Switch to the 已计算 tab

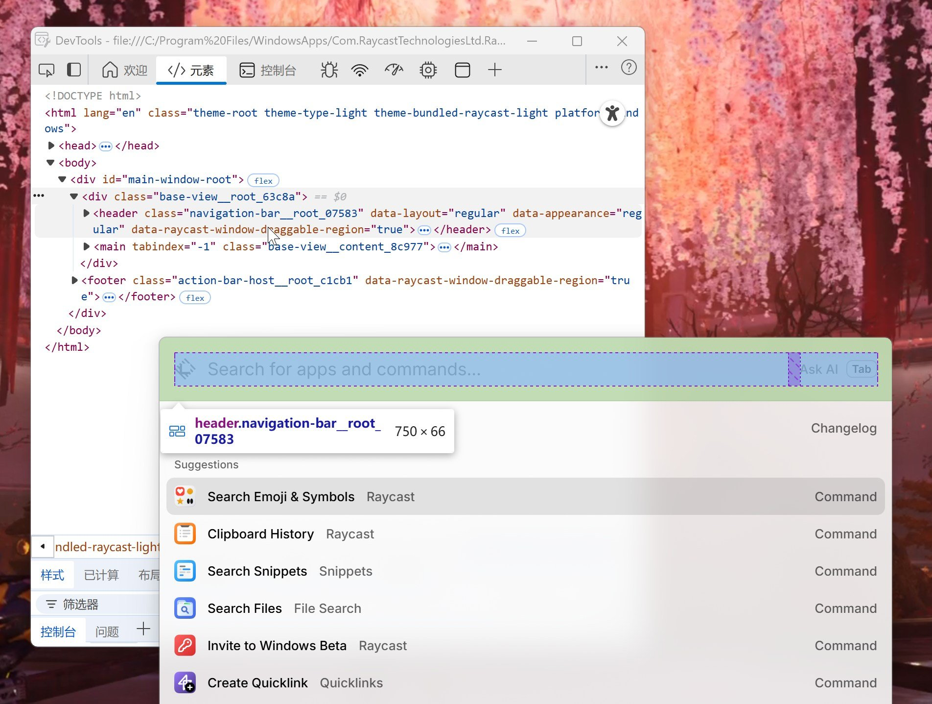(101, 575)
